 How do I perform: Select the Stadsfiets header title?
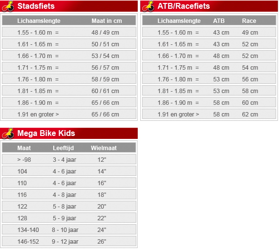coord(36,6)
